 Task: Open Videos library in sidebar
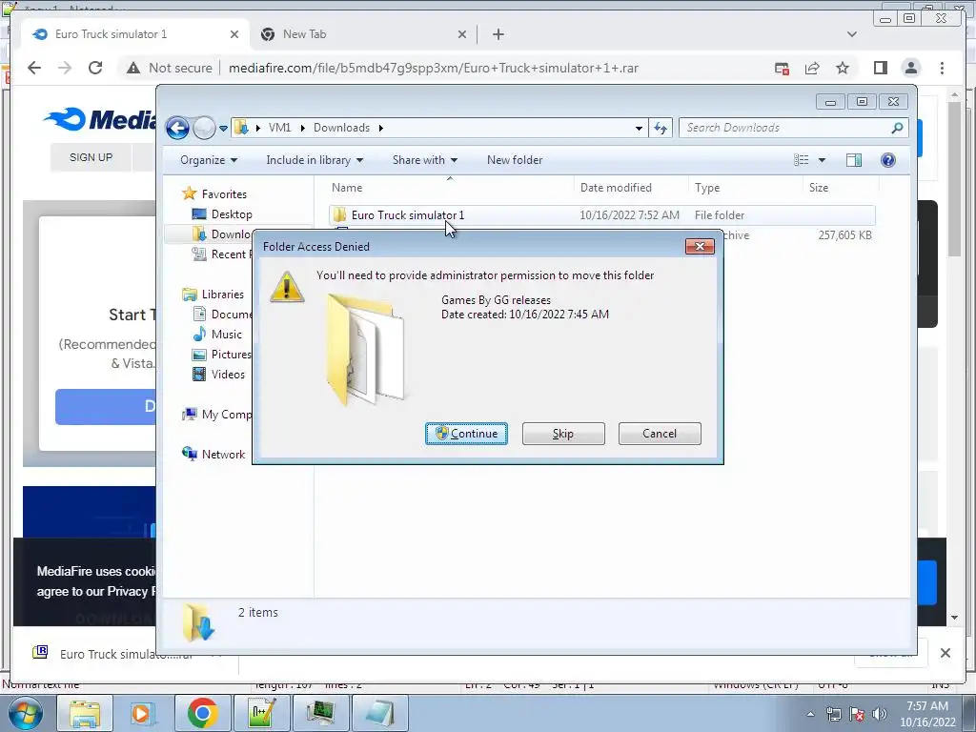(218, 374)
